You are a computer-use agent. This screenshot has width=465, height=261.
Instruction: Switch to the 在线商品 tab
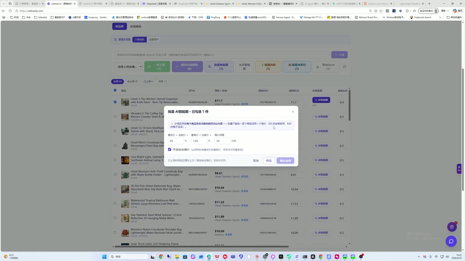coord(136,26)
